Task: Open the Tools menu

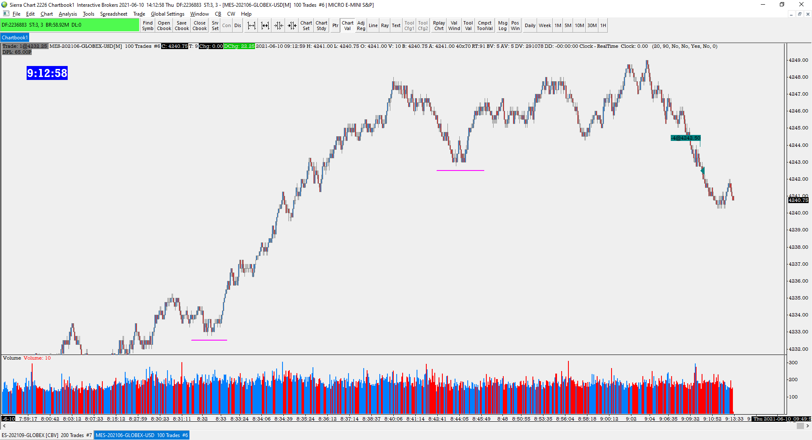Action: [x=88, y=14]
